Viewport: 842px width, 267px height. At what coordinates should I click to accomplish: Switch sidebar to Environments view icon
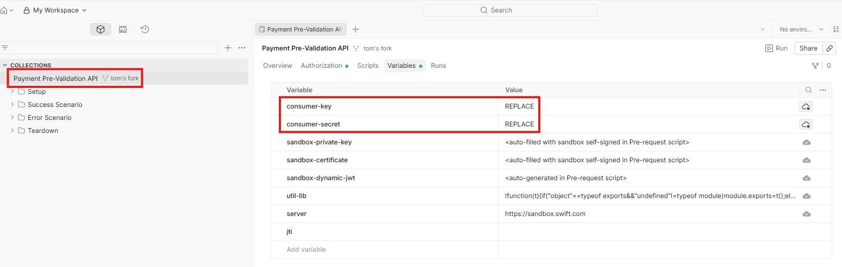click(123, 29)
